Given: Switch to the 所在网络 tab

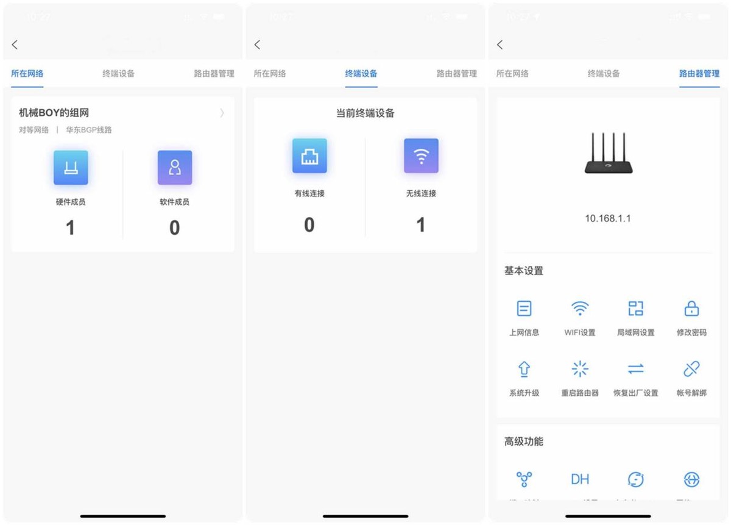Looking at the screenshot, I should point(27,73).
